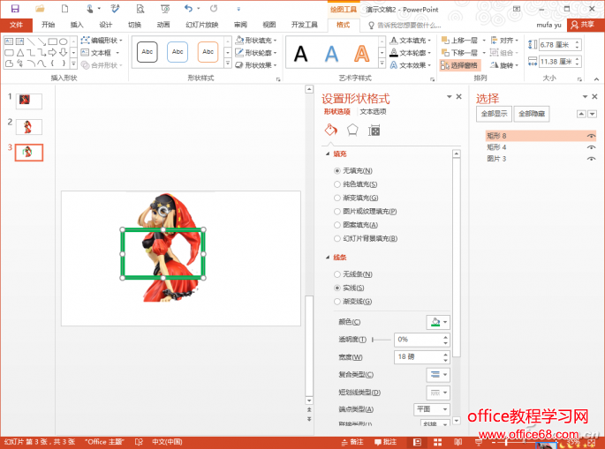Click the Selection Pane (选择窗格) button
The width and height of the screenshot is (605, 449).
point(459,65)
